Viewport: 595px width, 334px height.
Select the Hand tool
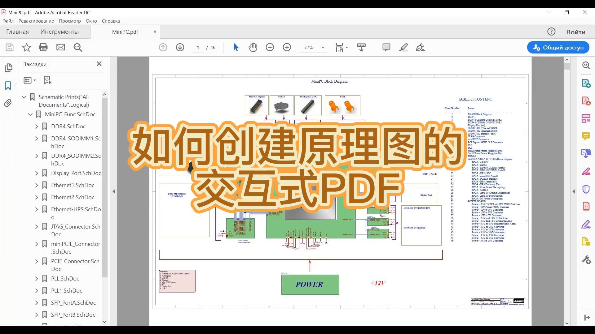253,47
